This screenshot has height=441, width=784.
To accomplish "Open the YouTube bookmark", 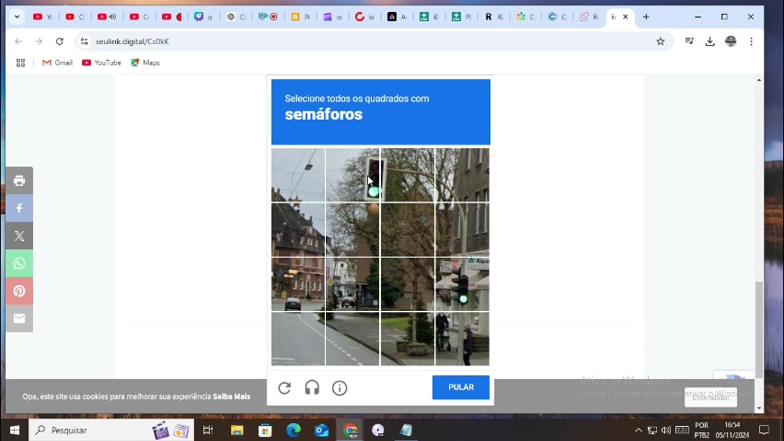I will (102, 62).
